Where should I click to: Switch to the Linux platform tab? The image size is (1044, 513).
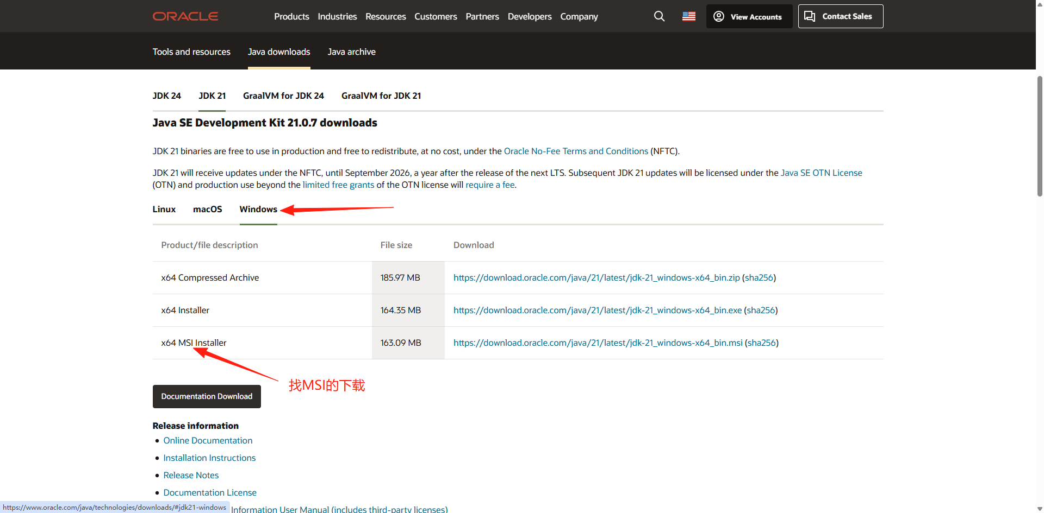click(x=164, y=209)
